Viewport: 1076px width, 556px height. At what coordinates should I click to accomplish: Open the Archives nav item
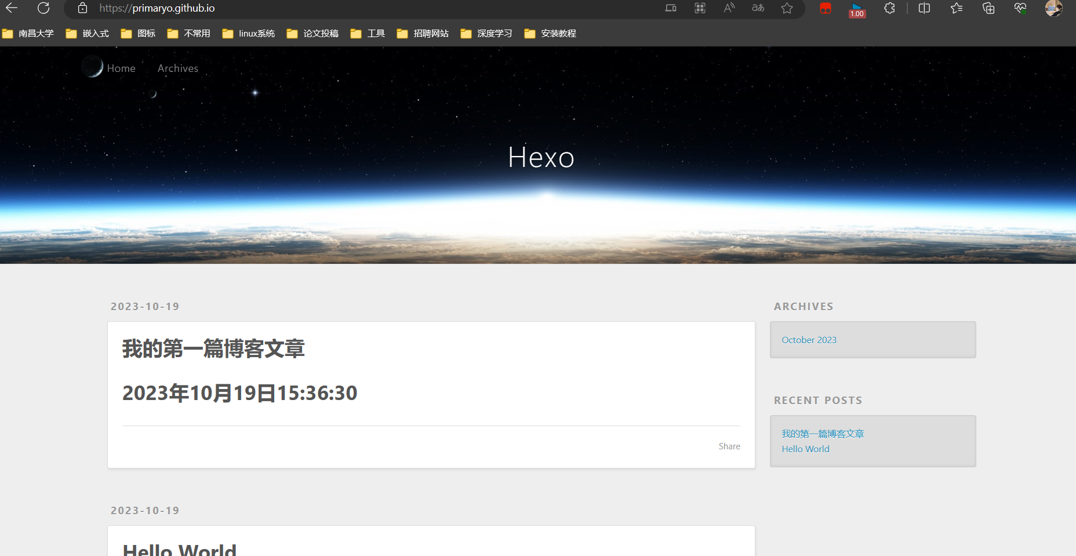pyautogui.click(x=178, y=68)
